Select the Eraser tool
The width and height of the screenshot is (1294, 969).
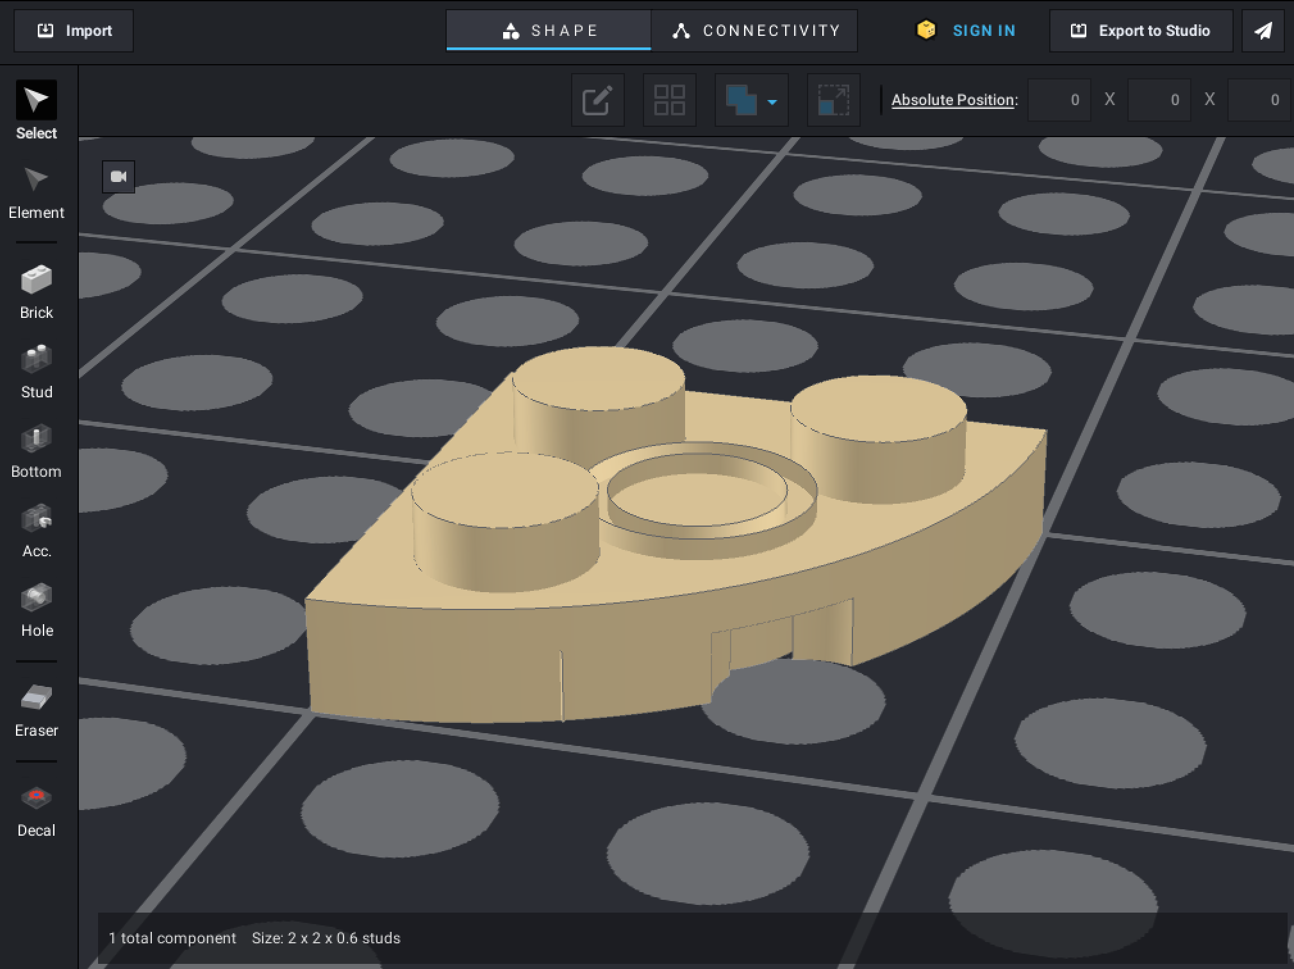(36, 709)
